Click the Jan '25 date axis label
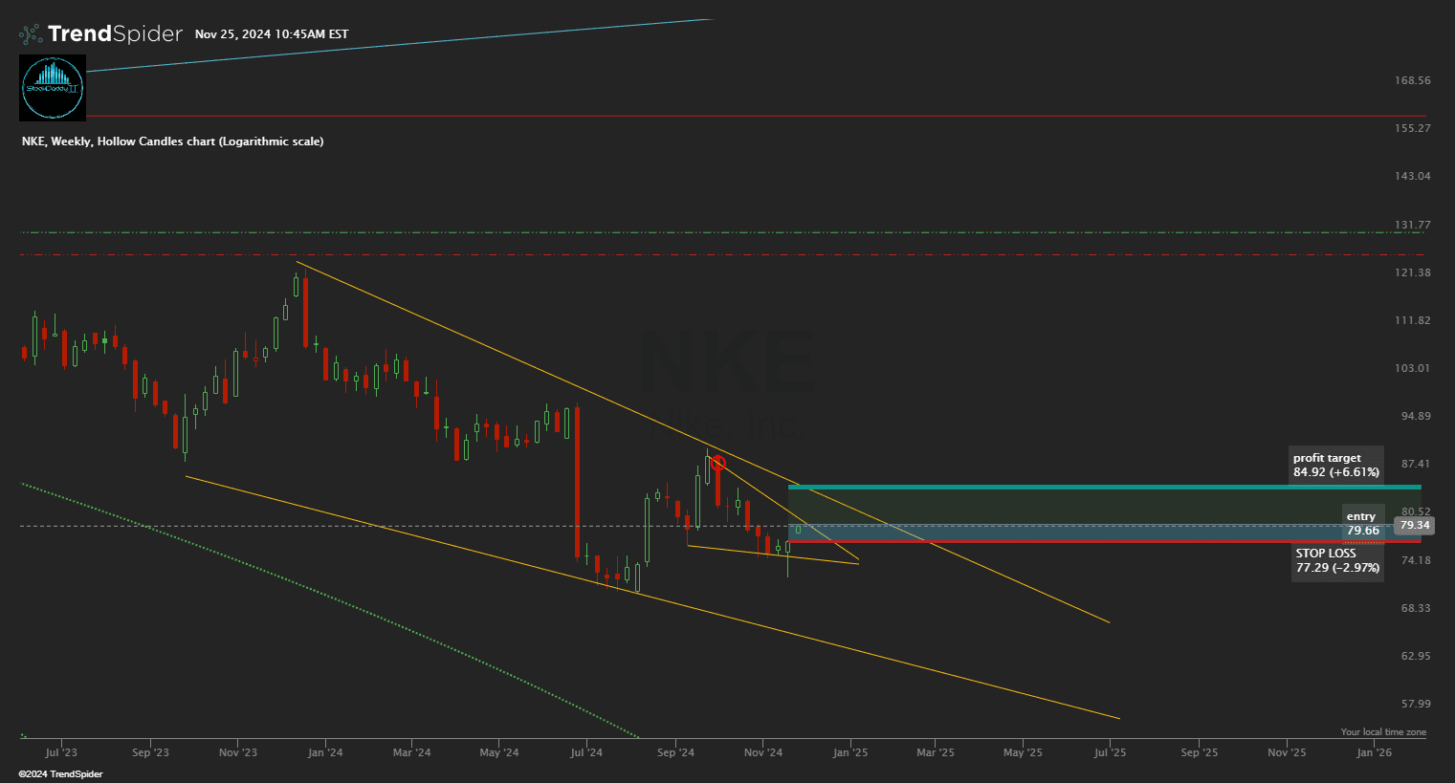The width and height of the screenshot is (1455, 783). click(x=849, y=752)
